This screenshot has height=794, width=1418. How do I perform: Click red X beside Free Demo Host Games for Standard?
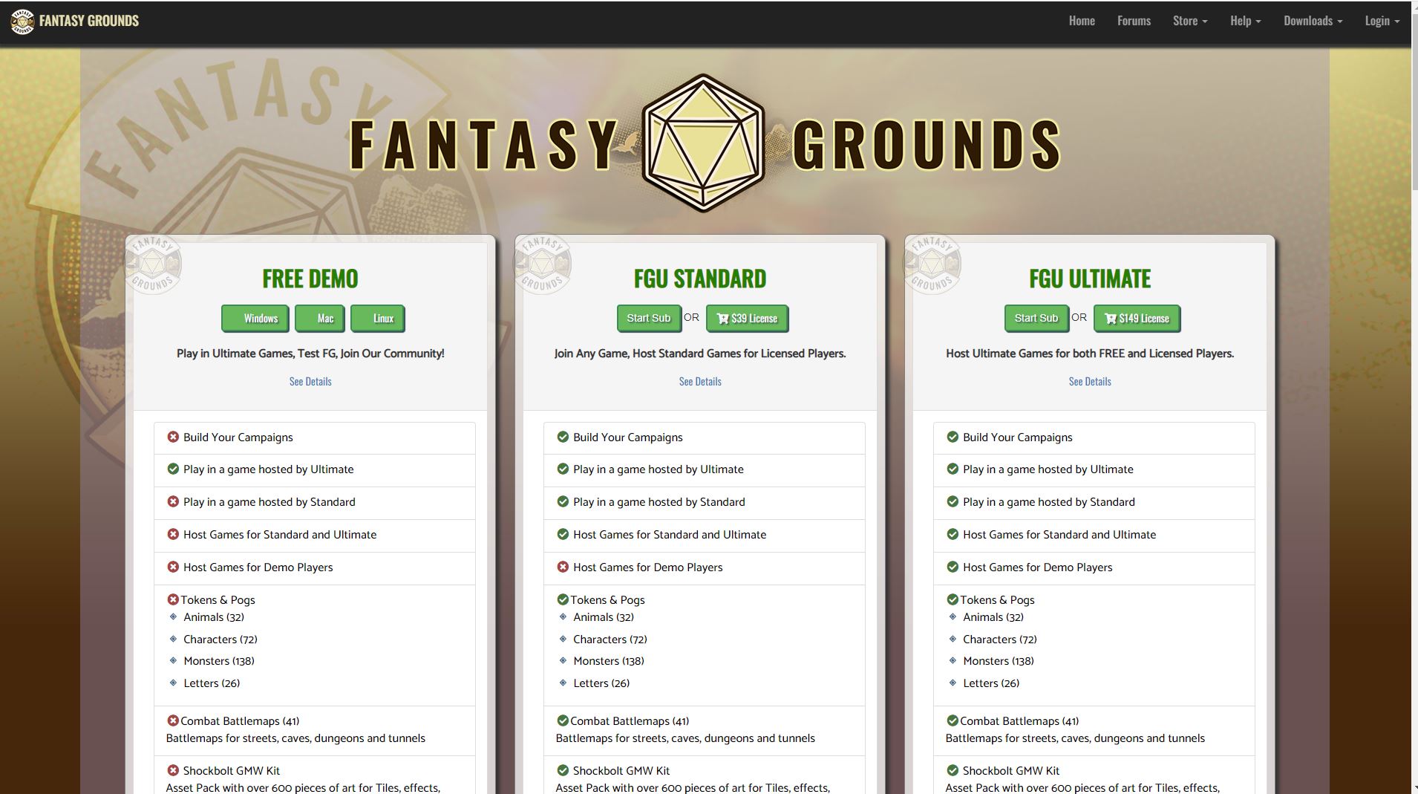173,534
